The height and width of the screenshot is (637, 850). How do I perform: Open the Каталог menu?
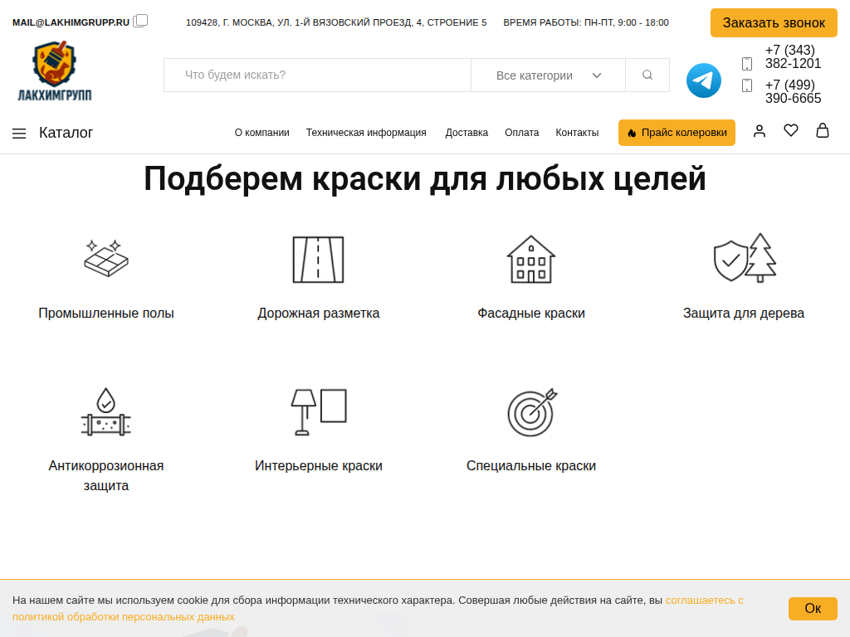coord(66,133)
